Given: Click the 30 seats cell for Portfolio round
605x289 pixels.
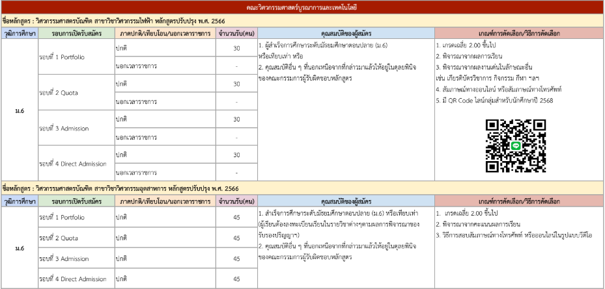Looking at the screenshot, I should [x=236, y=49].
